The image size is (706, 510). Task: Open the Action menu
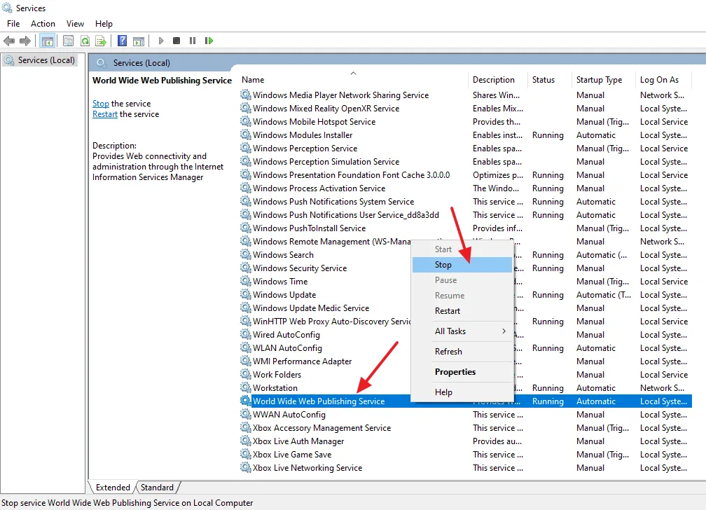(x=43, y=24)
